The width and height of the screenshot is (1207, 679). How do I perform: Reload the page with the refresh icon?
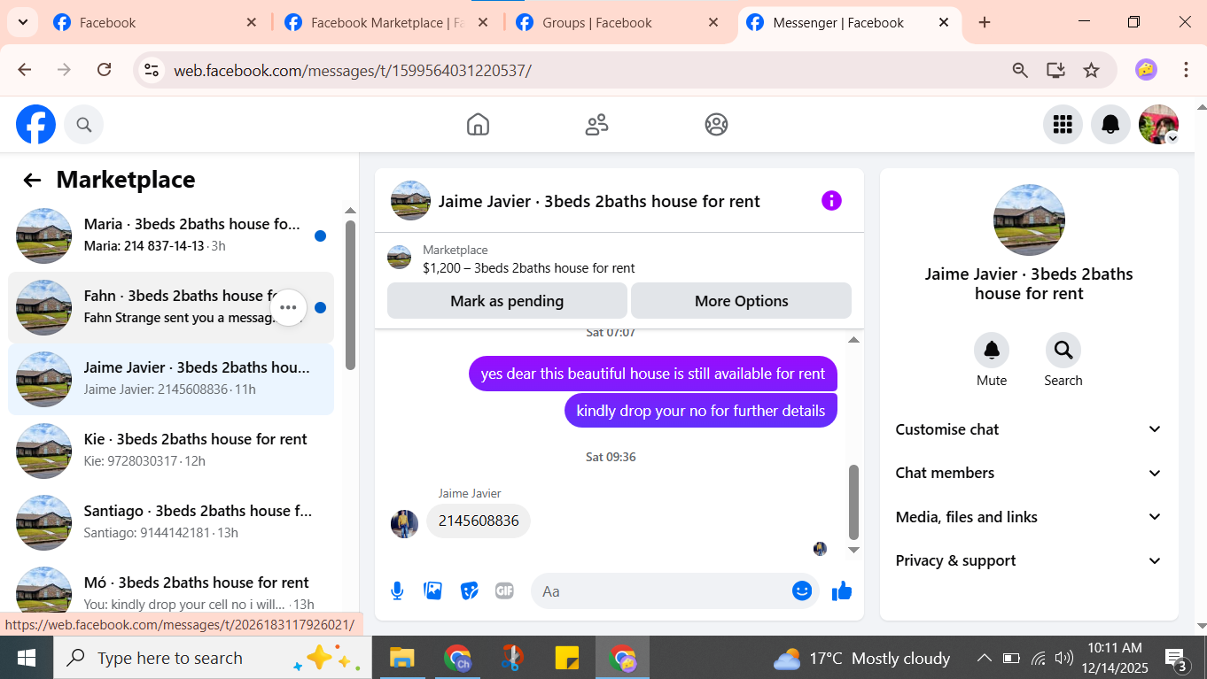click(x=104, y=70)
